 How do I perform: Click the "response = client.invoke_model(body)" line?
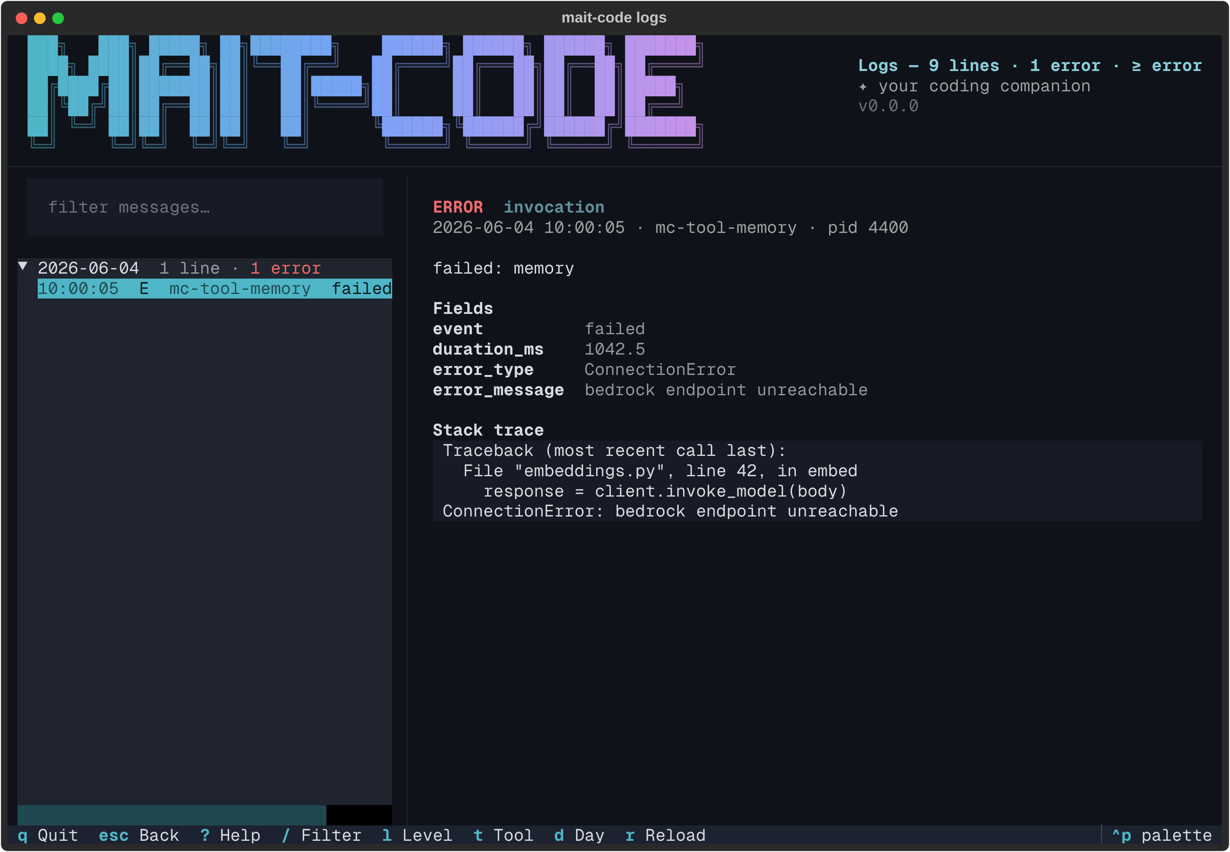coord(665,491)
